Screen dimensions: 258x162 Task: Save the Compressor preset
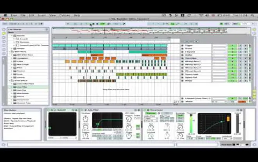click(x=241, y=110)
